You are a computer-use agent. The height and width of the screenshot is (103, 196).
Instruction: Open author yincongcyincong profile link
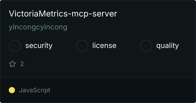tap(38, 27)
